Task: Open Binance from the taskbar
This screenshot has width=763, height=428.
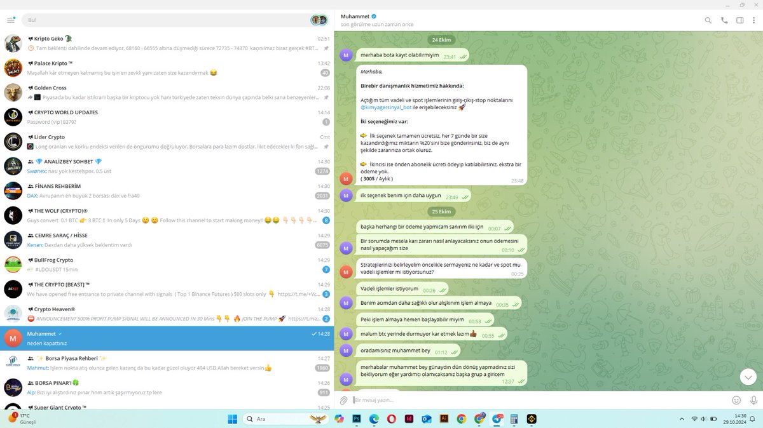Action: (x=532, y=418)
